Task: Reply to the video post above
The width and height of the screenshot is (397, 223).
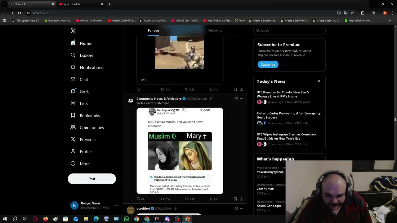Action: [138, 89]
